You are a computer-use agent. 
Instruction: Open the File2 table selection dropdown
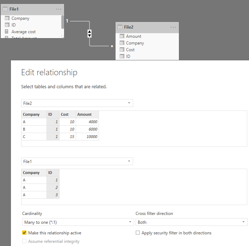coord(77,103)
